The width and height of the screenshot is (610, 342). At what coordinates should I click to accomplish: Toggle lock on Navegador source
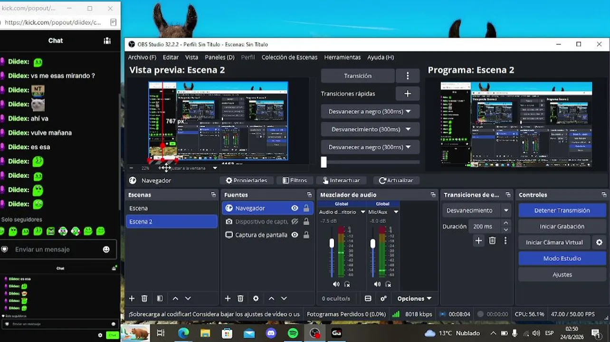[306, 208]
